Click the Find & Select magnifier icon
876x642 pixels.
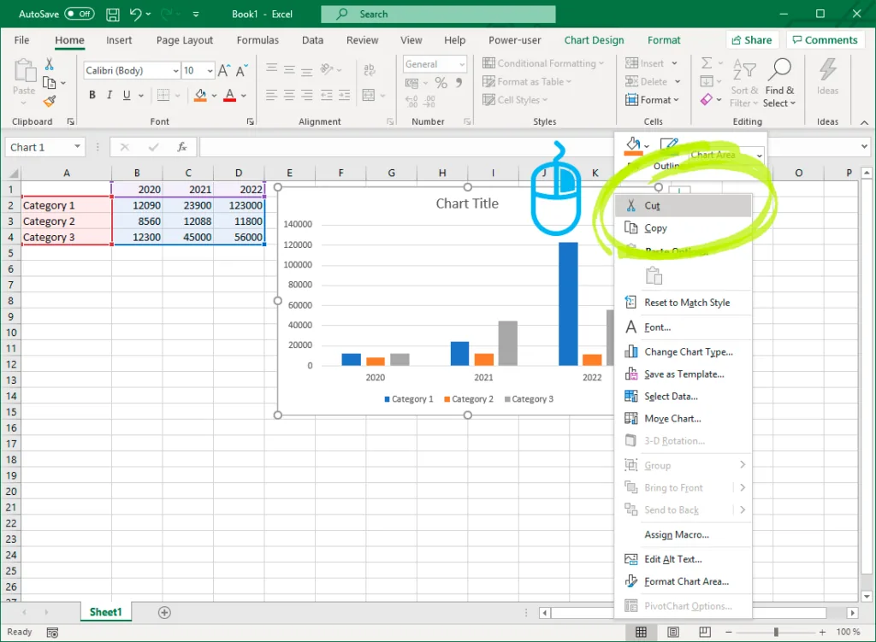pyautogui.click(x=779, y=69)
